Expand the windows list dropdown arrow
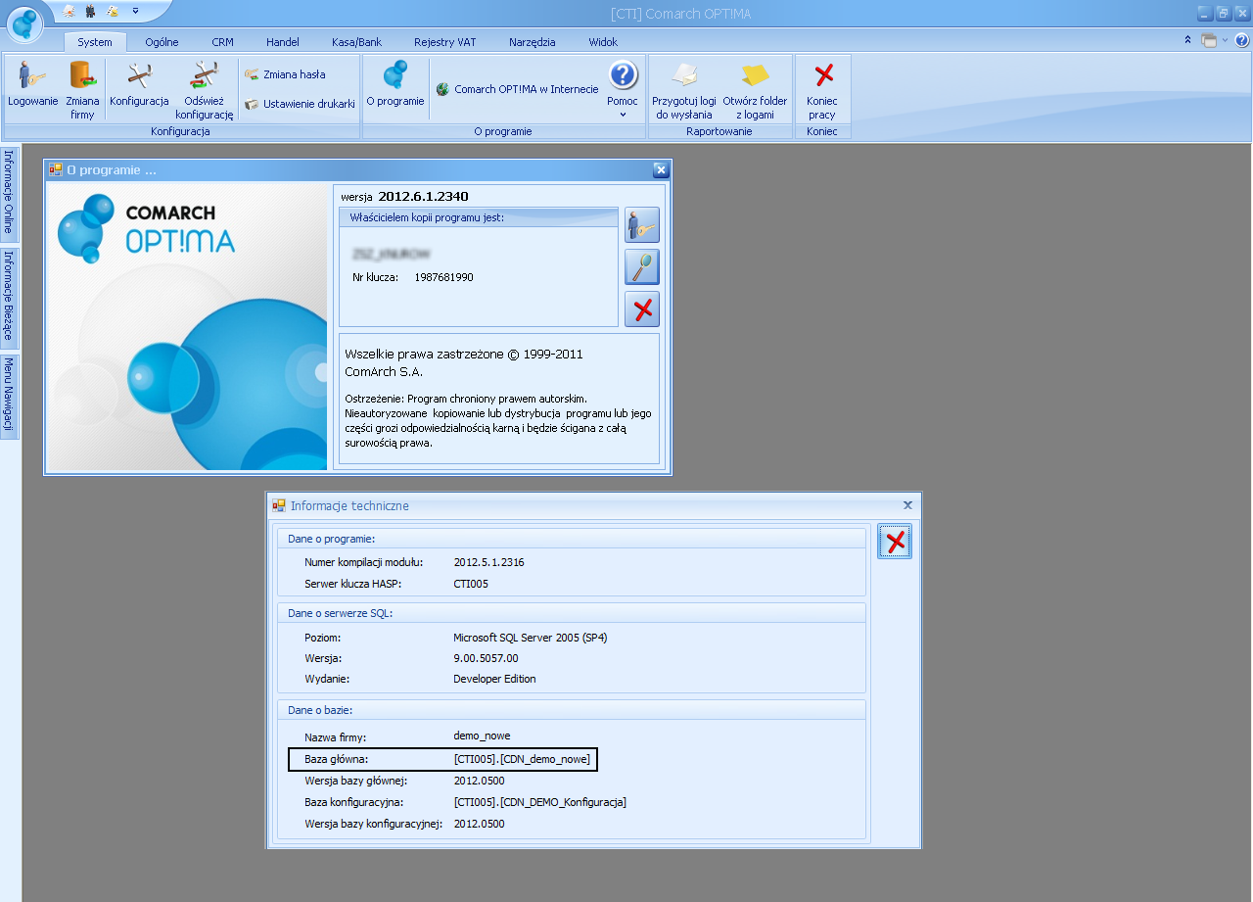Viewport: 1253px width, 902px height. coord(1224,40)
